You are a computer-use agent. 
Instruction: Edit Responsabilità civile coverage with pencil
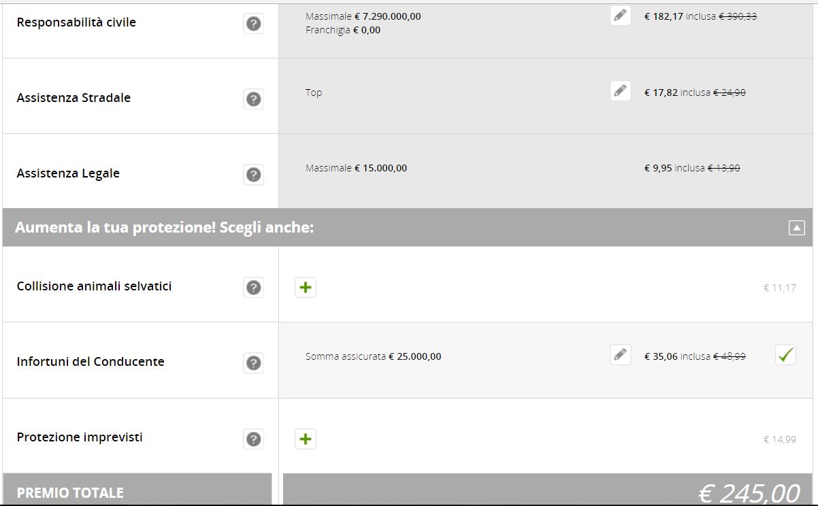click(x=620, y=16)
